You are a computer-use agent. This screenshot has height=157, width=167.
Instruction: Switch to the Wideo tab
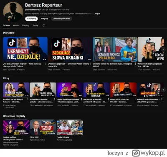coord(16,25)
